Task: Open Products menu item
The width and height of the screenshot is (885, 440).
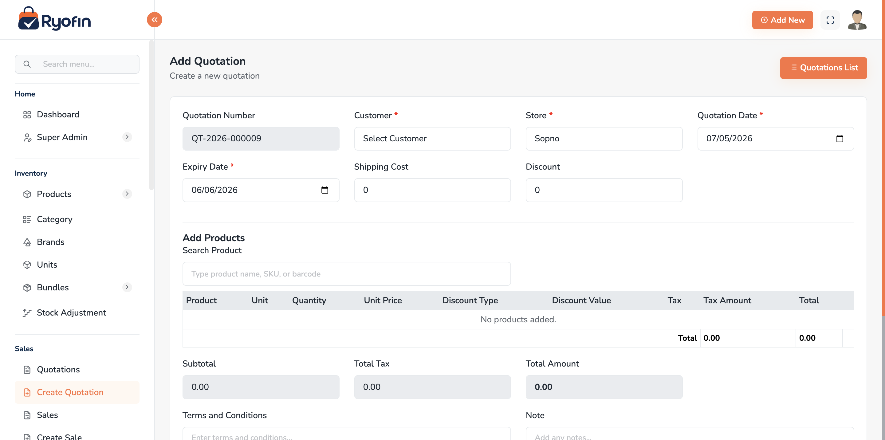Action: click(x=77, y=194)
